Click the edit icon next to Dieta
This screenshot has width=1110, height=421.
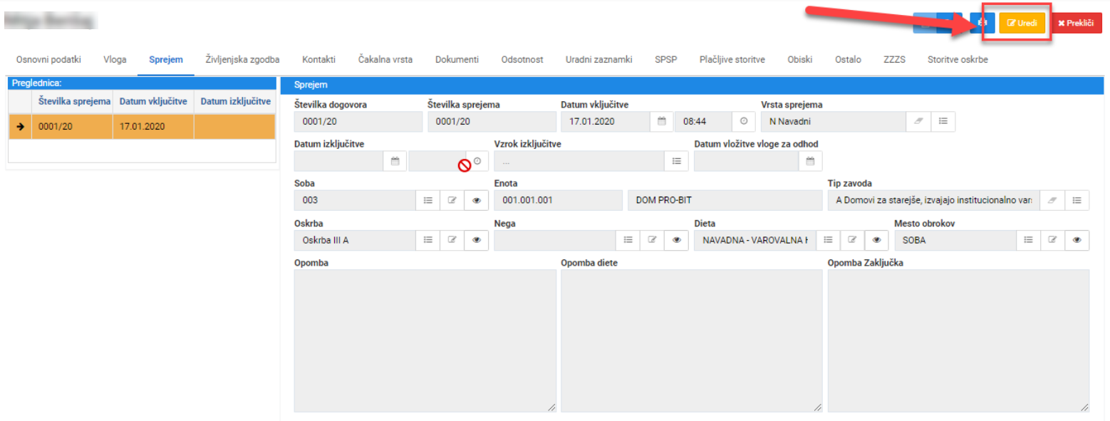(852, 240)
